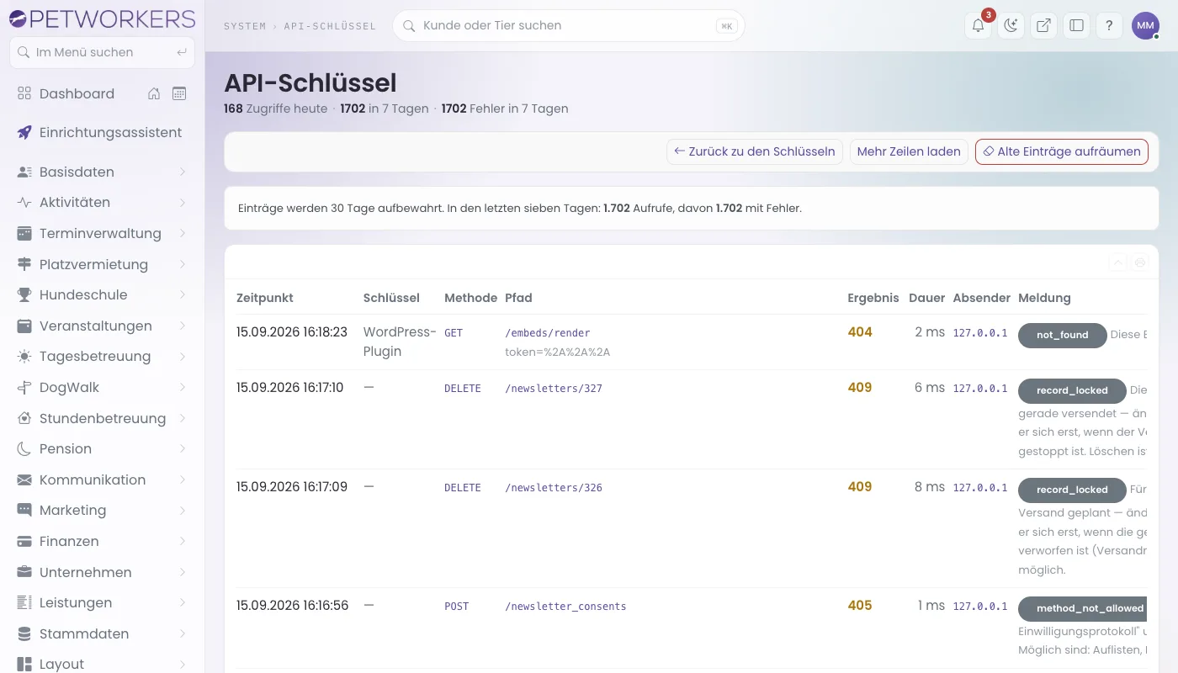Open the Marketing menu item
Screen dimensions: 1178x673
point(102,510)
